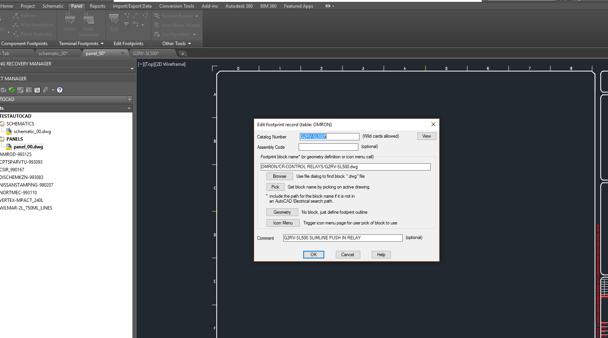Select the NISSANSTAMPING-990207 project
The width and height of the screenshot is (608, 338).
[27, 185]
